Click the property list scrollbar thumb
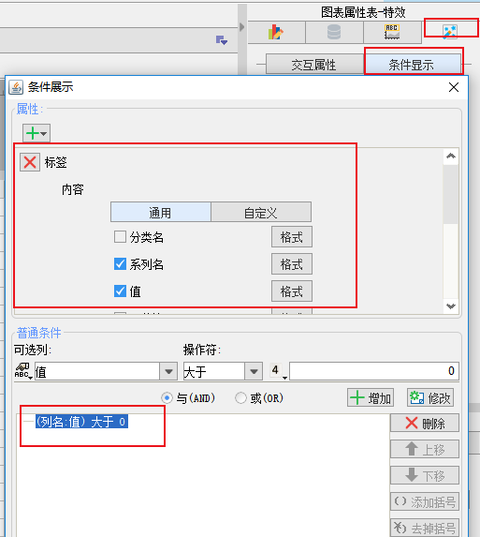Image resolution: width=480 pixels, height=537 pixels. (x=451, y=195)
